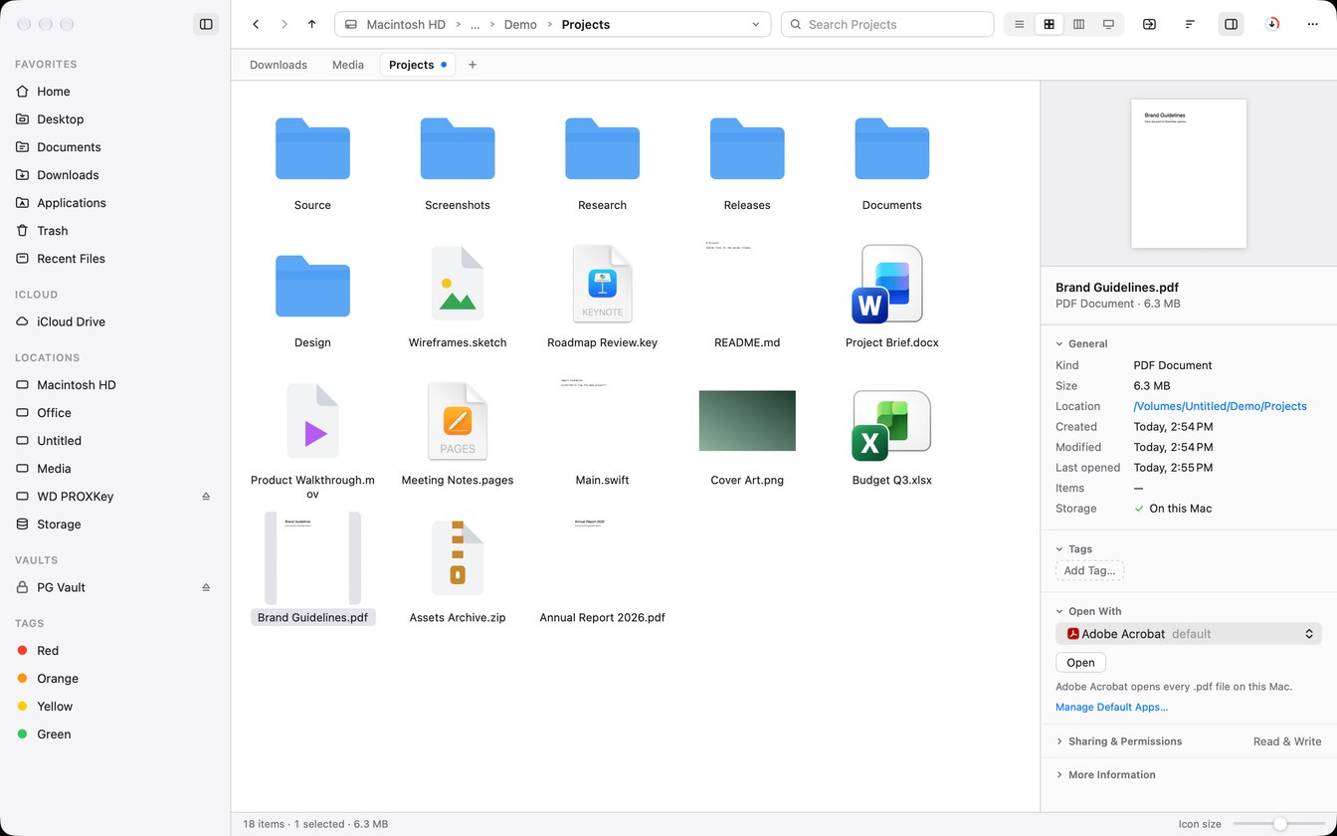
Task: Eject the WD PROXKey drive
Action: coord(206,497)
